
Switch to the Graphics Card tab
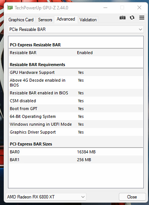pos(21,20)
